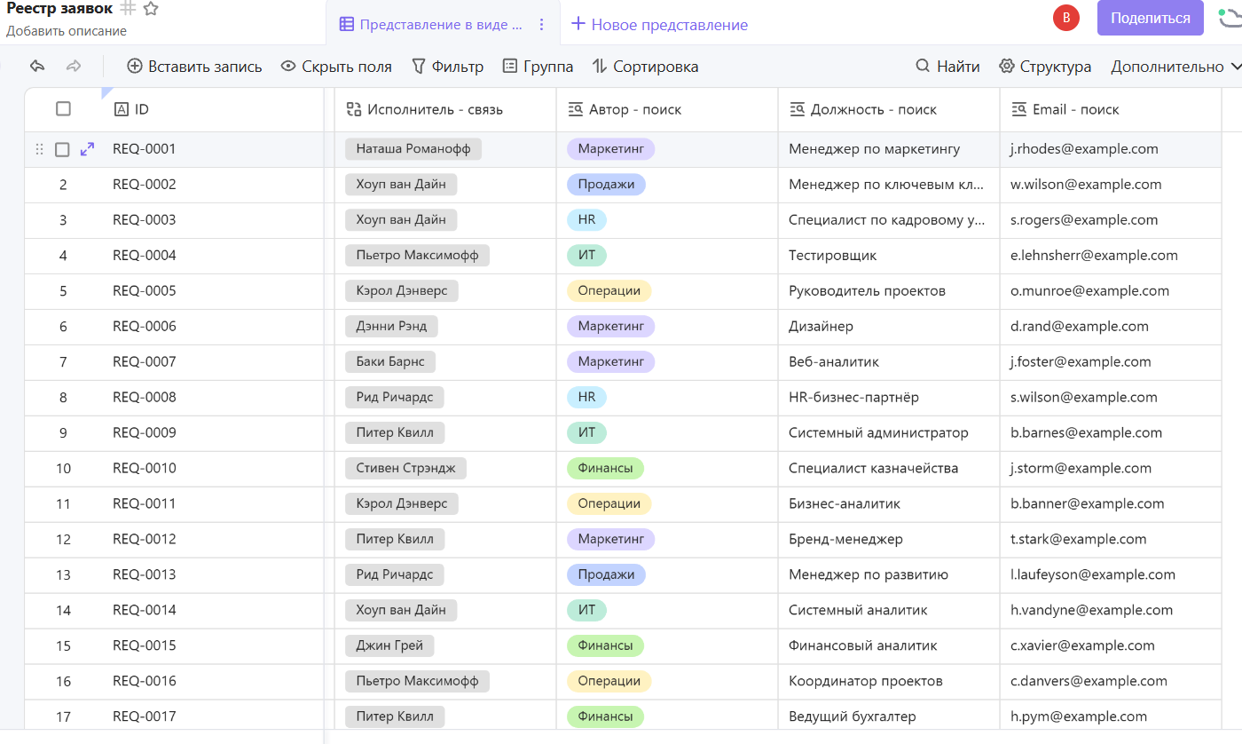Check the checkbox for row REQ-0001
The width and height of the screenshot is (1242, 744).
62,150
